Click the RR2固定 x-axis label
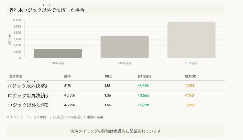 click(x=191, y=63)
